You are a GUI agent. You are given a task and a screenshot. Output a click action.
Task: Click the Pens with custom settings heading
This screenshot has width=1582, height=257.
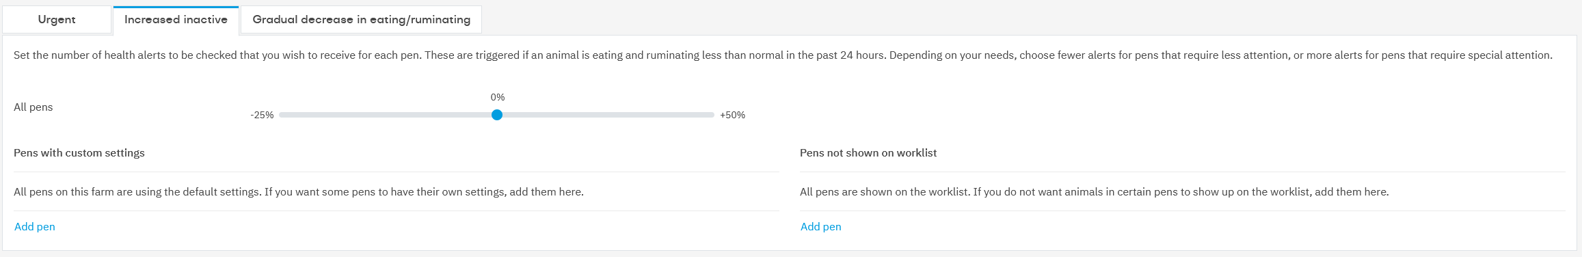(x=79, y=153)
